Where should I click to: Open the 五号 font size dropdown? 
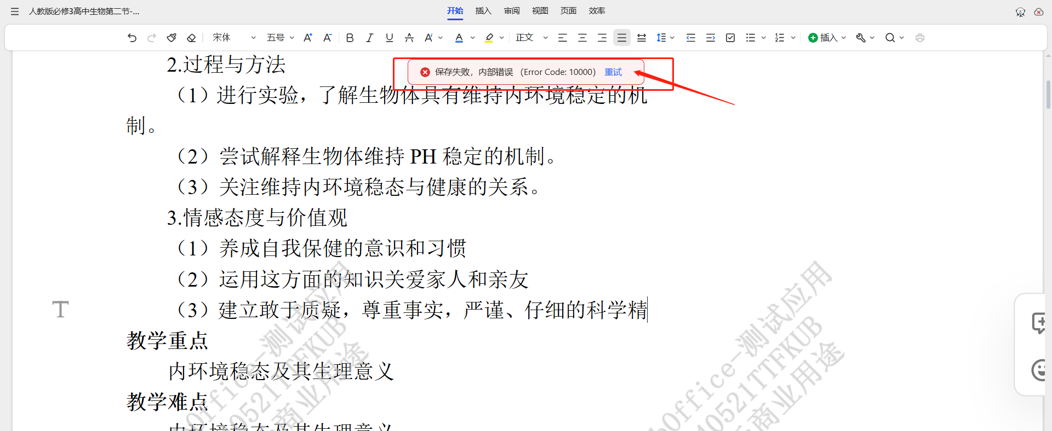pos(281,38)
